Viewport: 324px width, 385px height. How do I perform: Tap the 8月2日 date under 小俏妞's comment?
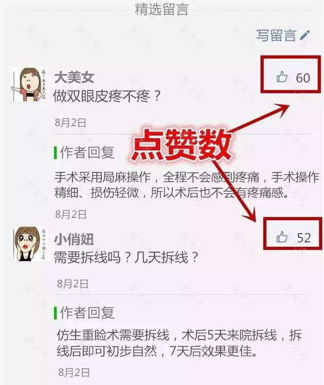(x=73, y=284)
